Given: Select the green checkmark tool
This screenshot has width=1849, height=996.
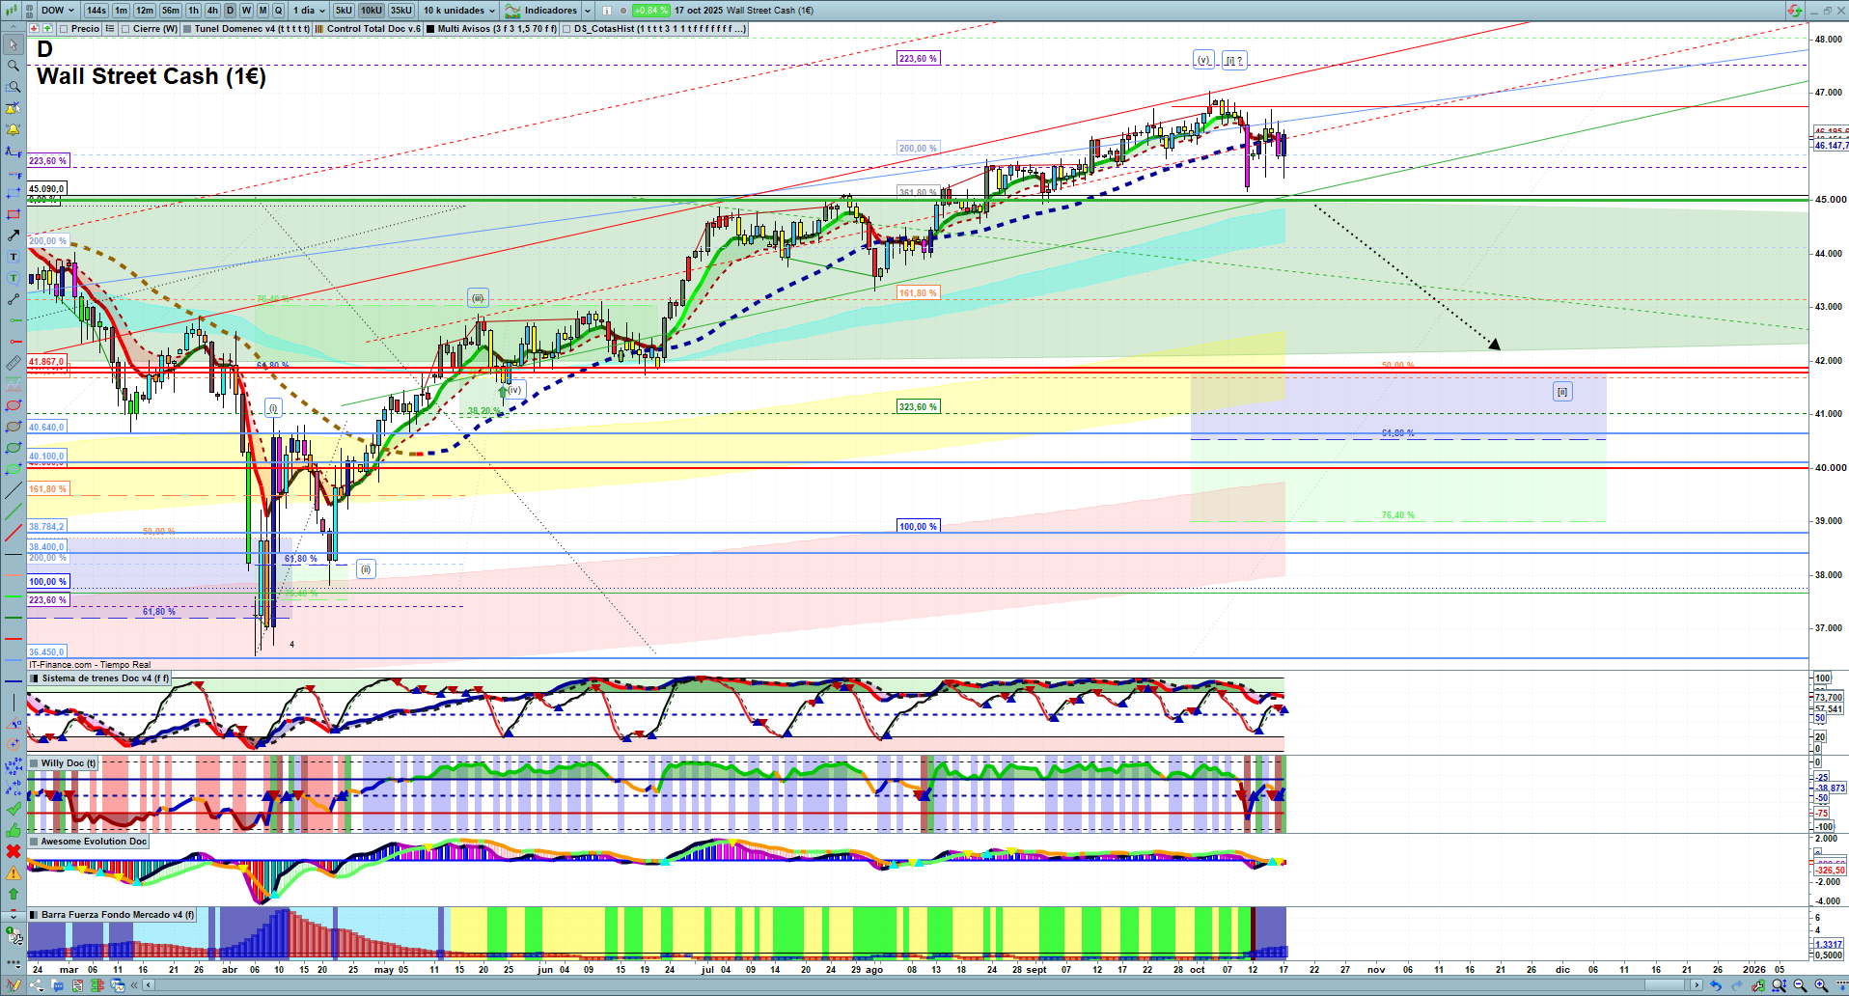Looking at the screenshot, I should coord(14,809).
